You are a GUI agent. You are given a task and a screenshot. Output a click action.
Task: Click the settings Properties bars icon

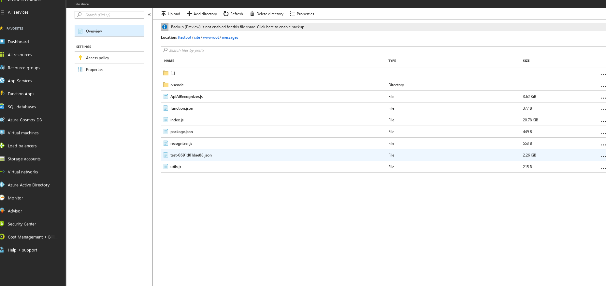80,69
